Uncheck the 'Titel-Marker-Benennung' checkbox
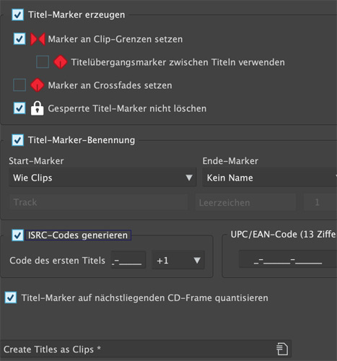337x361 pixels. coord(18,140)
